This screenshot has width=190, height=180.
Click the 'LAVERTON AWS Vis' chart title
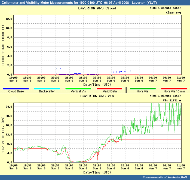97,96
